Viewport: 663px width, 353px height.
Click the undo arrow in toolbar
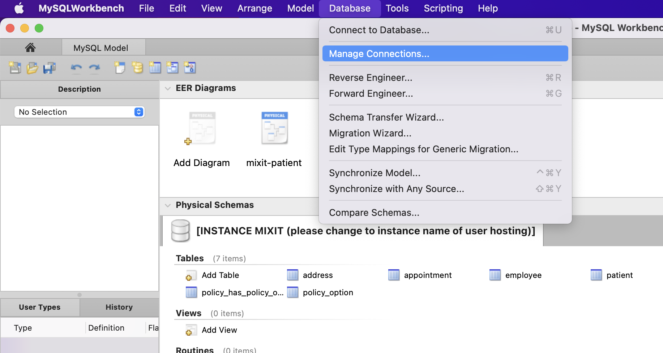point(76,67)
